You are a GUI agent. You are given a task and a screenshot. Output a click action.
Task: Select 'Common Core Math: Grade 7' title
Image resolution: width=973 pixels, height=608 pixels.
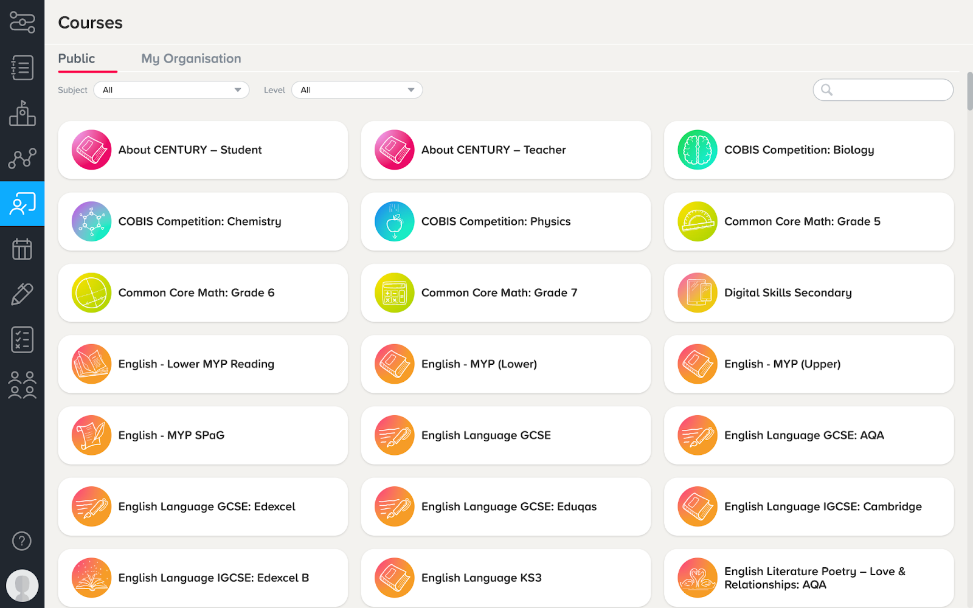499,292
